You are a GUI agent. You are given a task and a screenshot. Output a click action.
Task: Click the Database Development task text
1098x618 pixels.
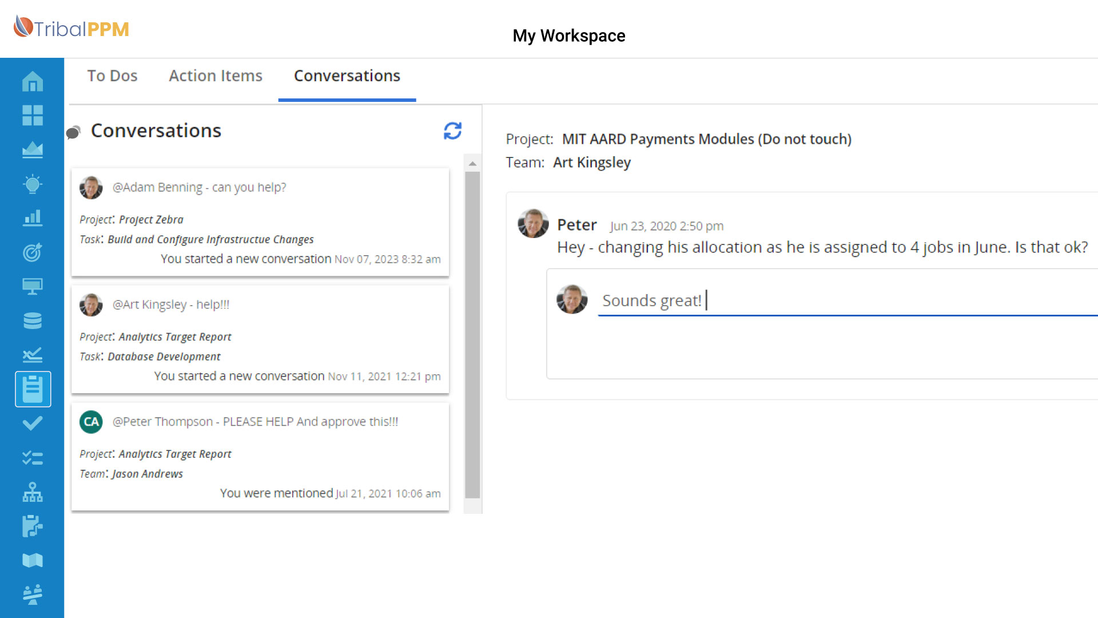point(164,357)
